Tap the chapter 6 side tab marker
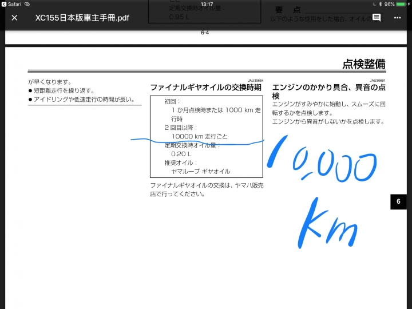 click(x=398, y=201)
